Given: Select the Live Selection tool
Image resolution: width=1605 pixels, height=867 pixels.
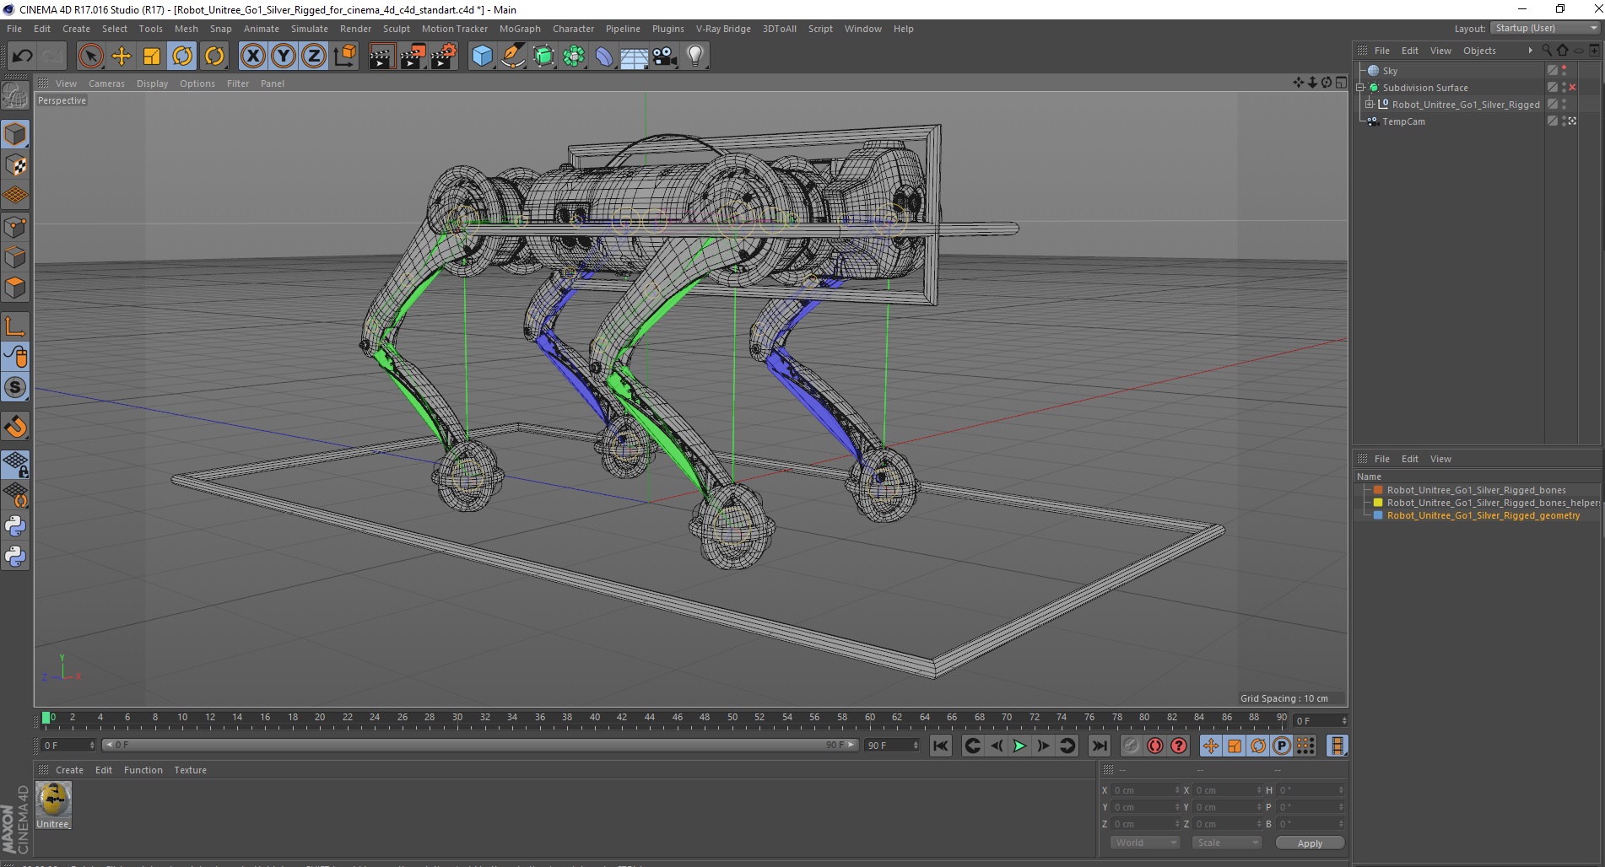Looking at the screenshot, I should click(x=90, y=57).
